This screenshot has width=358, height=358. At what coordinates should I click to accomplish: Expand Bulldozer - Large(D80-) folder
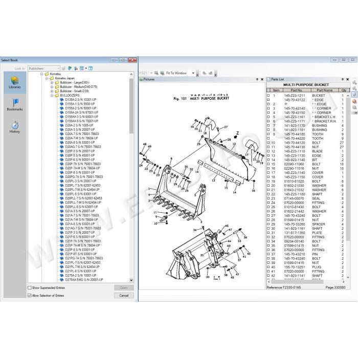pyautogui.click(x=52, y=83)
